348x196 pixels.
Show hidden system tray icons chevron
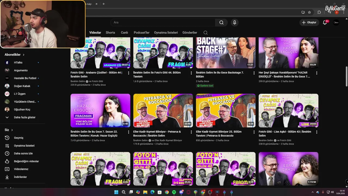(312, 192)
